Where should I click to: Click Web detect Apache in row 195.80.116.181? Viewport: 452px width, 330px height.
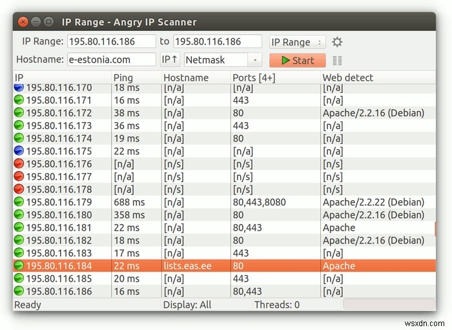pos(339,228)
